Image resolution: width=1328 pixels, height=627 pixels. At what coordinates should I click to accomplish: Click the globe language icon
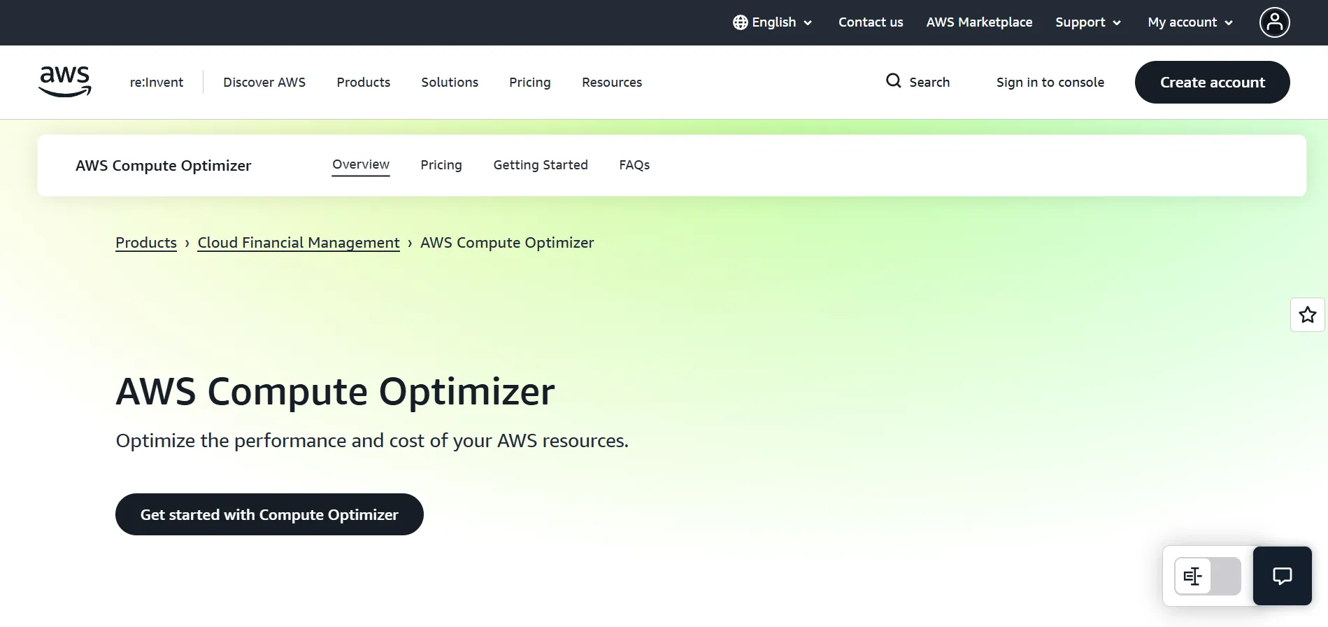[x=740, y=22]
